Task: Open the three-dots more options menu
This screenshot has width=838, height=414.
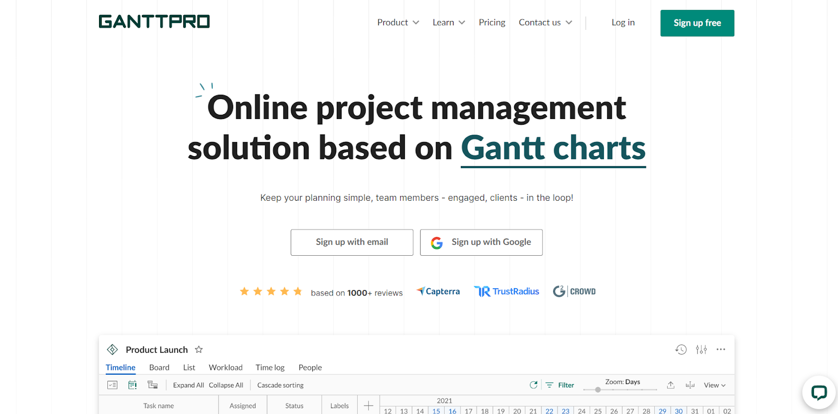Action: (x=721, y=350)
